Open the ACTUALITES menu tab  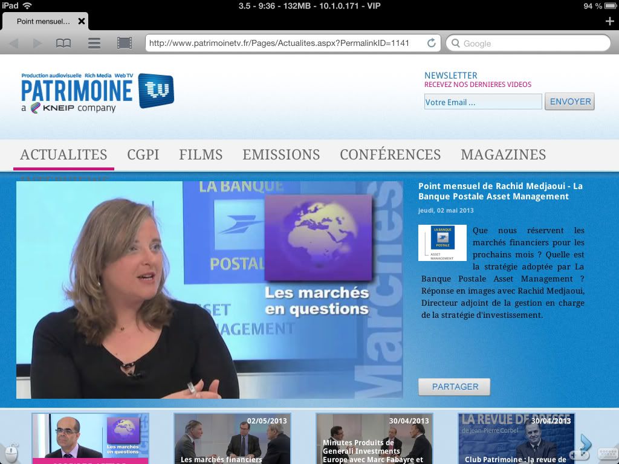63,155
